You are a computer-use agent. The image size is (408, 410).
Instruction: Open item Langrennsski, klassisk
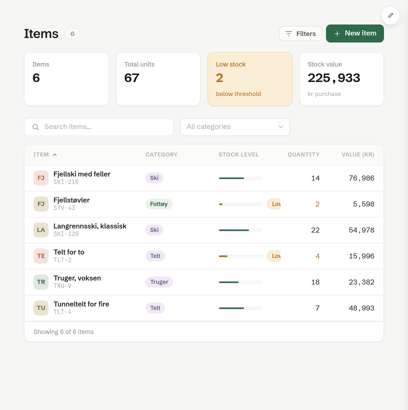[x=90, y=226]
